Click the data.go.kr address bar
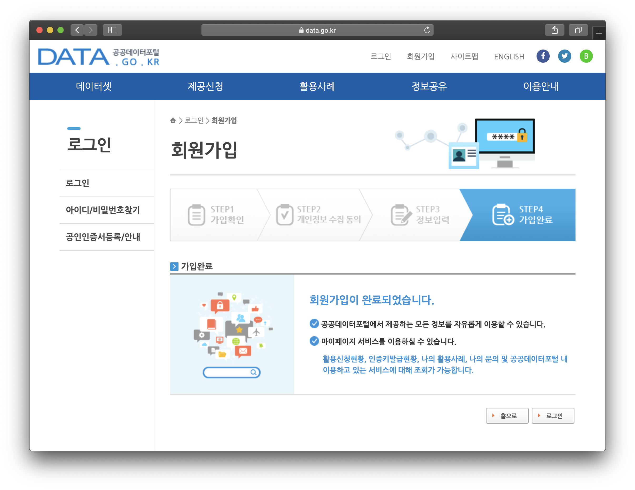635x490 pixels. (317, 30)
